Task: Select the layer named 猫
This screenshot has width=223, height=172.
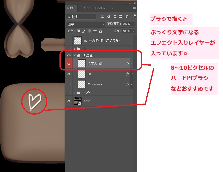Action: 89,74
